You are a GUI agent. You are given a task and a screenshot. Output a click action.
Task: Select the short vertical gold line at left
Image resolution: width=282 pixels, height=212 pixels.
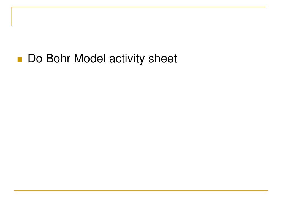[12, 16]
